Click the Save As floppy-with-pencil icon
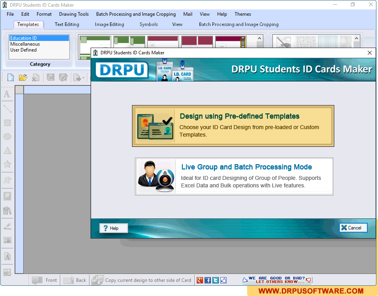Viewport: 378px width, 296px height. (63, 78)
